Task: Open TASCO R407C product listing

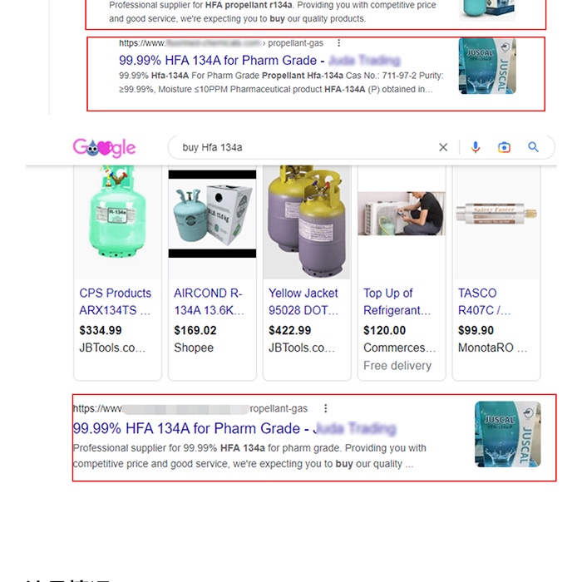Action: pyautogui.click(x=485, y=301)
